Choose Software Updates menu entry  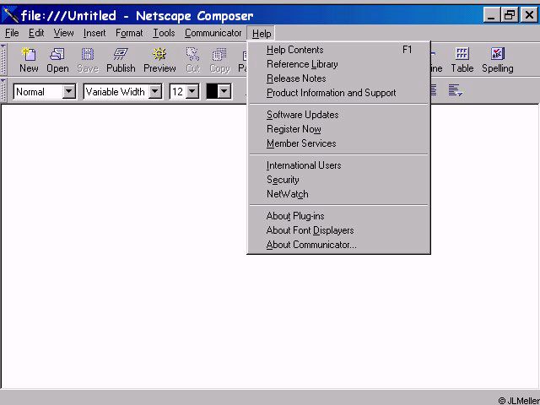pos(339,115)
